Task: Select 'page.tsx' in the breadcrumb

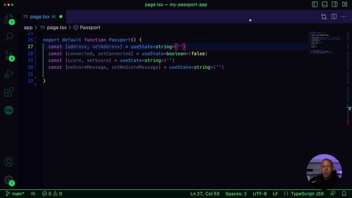Action: [x=57, y=28]
